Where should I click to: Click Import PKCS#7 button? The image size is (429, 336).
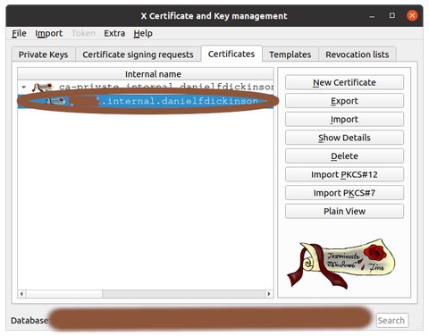coord(344,193)
